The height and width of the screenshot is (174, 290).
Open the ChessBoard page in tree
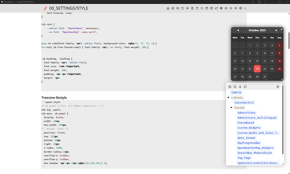point(246,123)
